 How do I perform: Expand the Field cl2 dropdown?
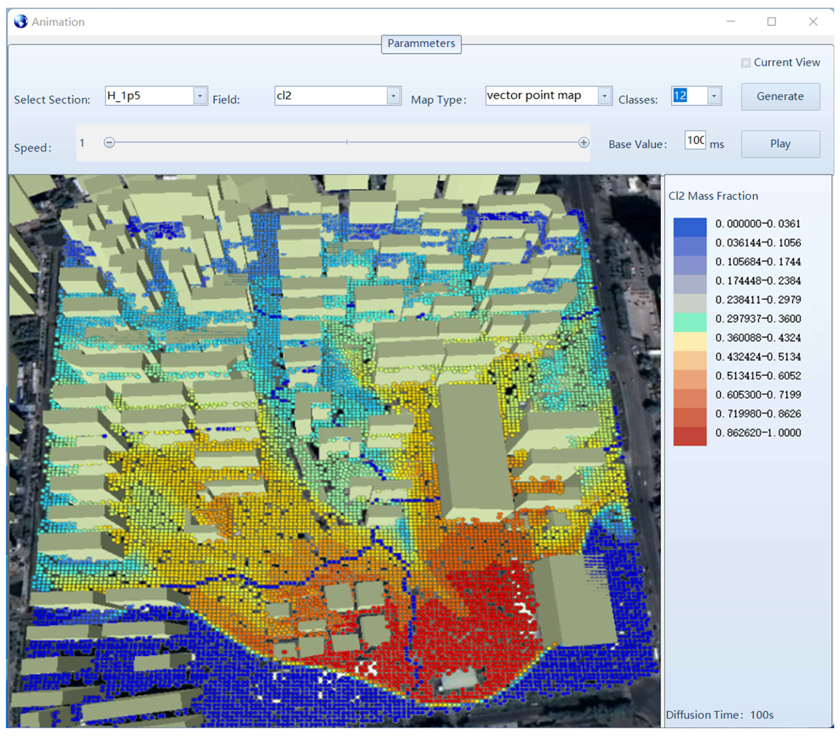click(x=393, y=96)
